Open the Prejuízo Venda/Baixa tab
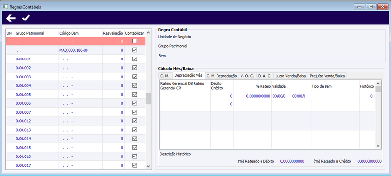The height and width of the screenshot is (176, 391). (x=327, y=76)
